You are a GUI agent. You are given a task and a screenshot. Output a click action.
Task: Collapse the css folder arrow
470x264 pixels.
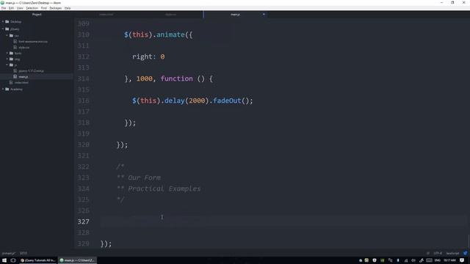[7, 35]
